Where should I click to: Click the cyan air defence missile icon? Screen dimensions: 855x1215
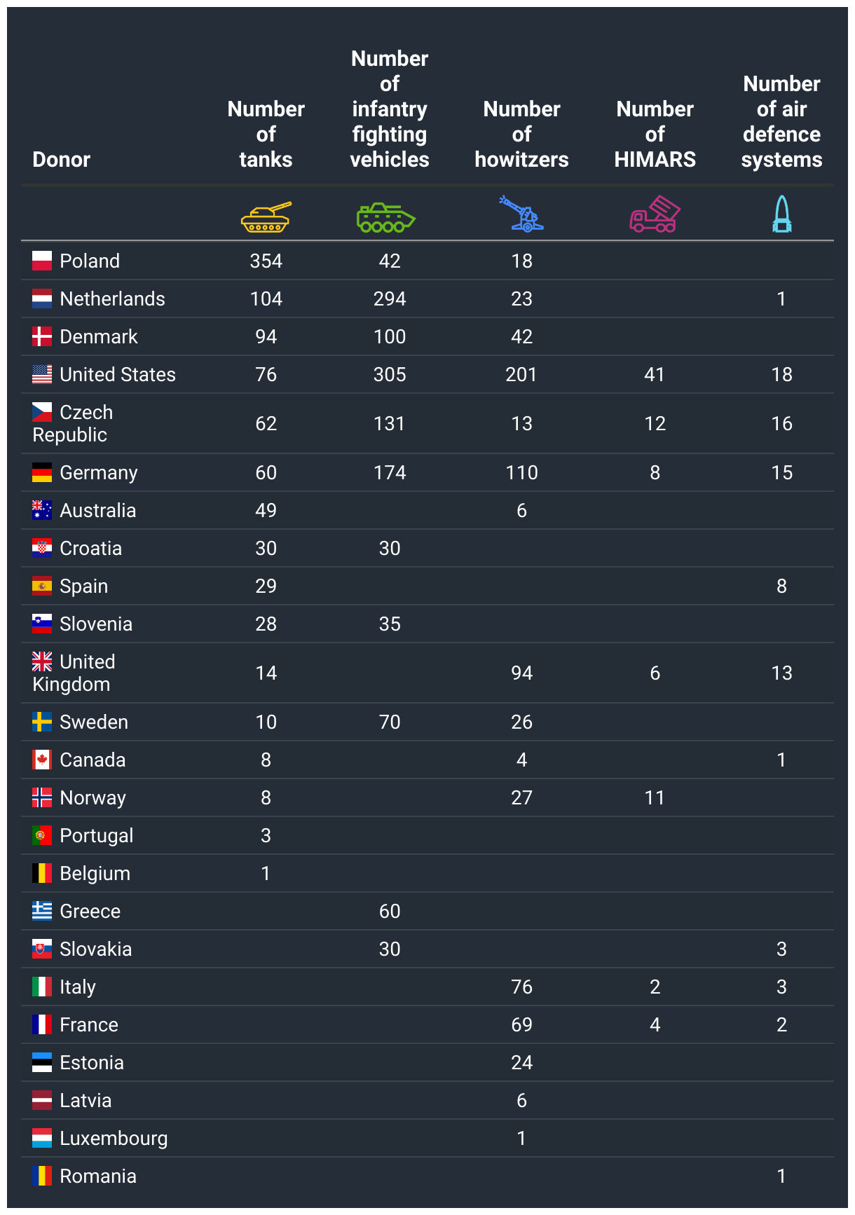(781, 214)
